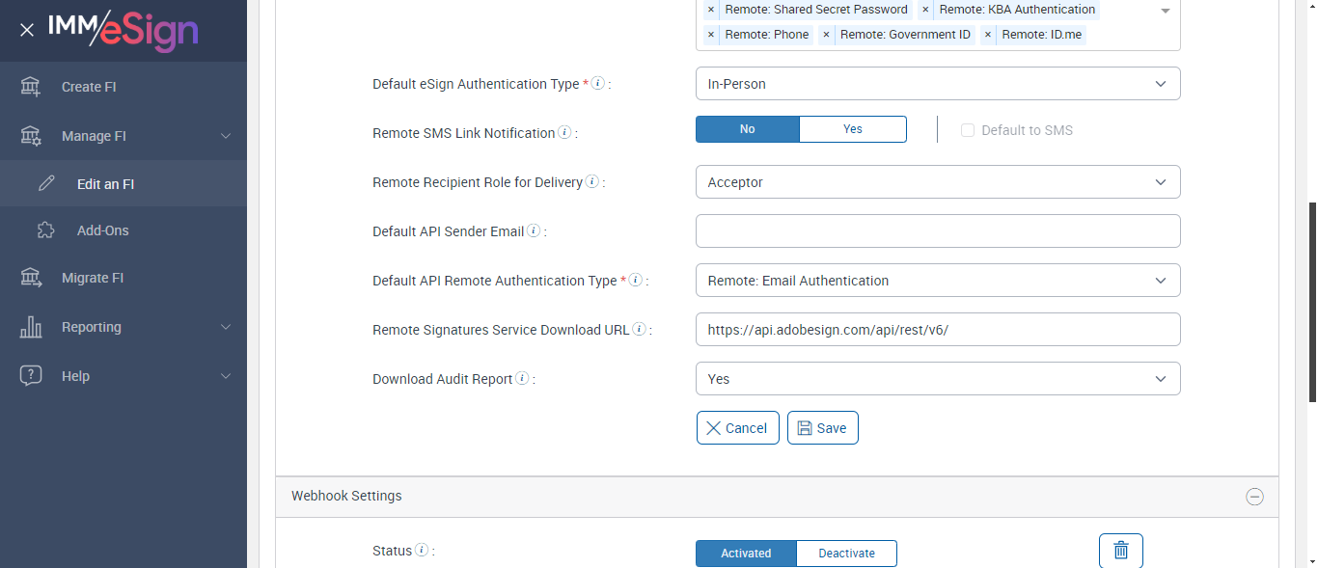The width and height of the screenshot is (1318, 568).
Task: Click the Default API Sender Email field
Action: (x=937, y=231)
